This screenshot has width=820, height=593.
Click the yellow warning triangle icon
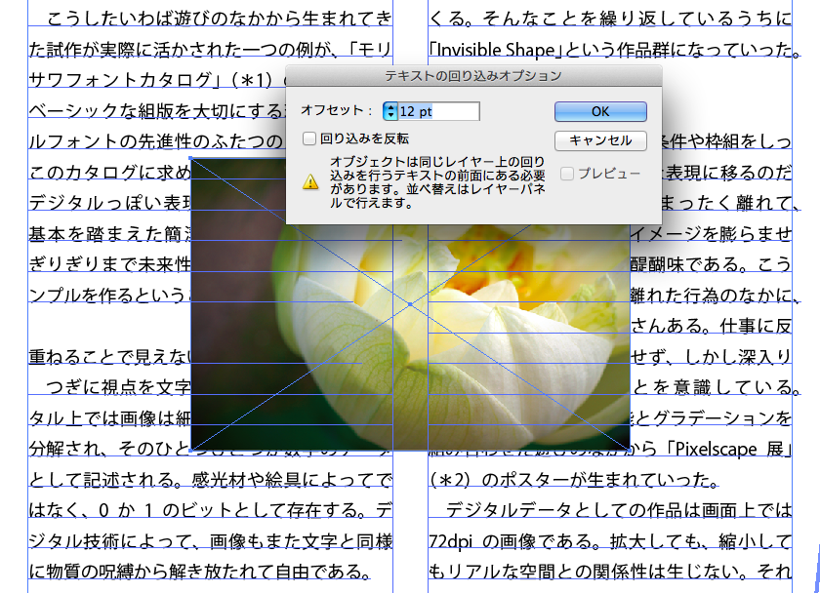[x=310, y=181]
